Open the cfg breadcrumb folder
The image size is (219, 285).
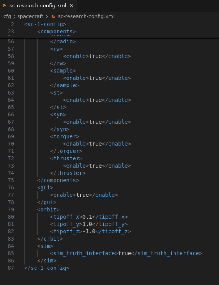[x=7, y=16]
